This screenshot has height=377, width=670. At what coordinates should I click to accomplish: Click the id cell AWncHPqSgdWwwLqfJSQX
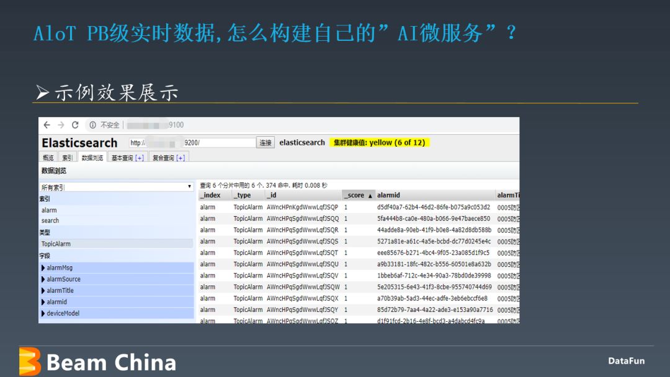pyautogui.click(x=303, y=298)
